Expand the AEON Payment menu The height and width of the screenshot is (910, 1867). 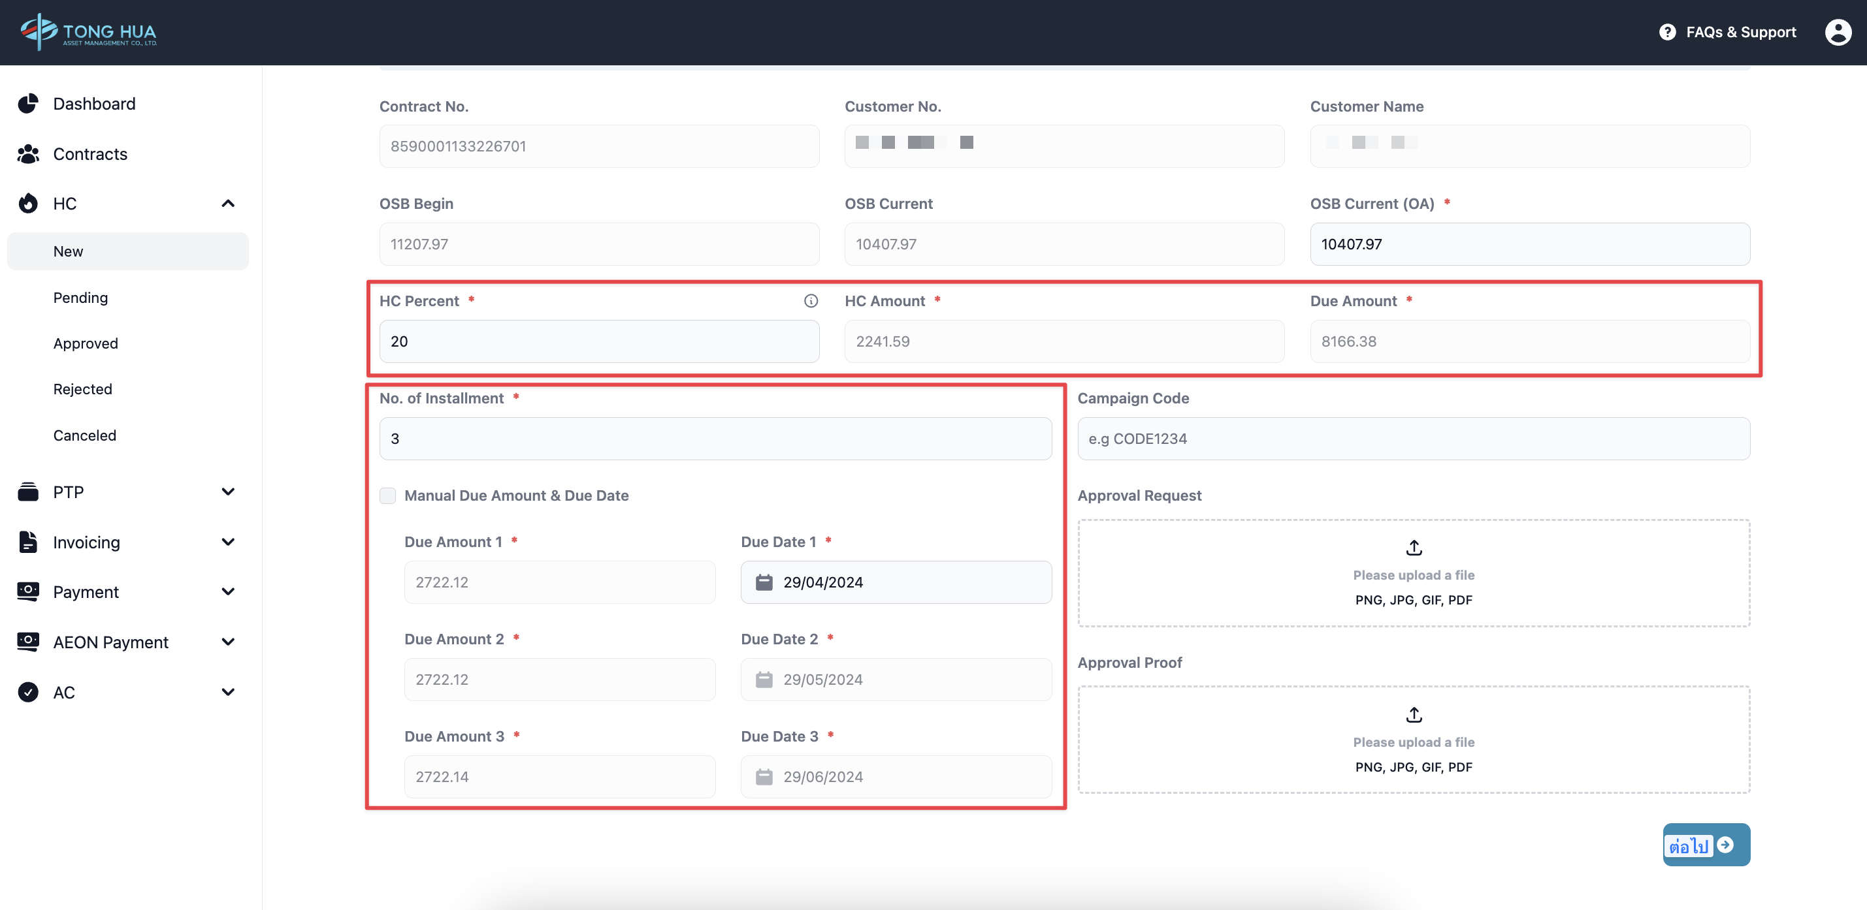tap(227, 642)
